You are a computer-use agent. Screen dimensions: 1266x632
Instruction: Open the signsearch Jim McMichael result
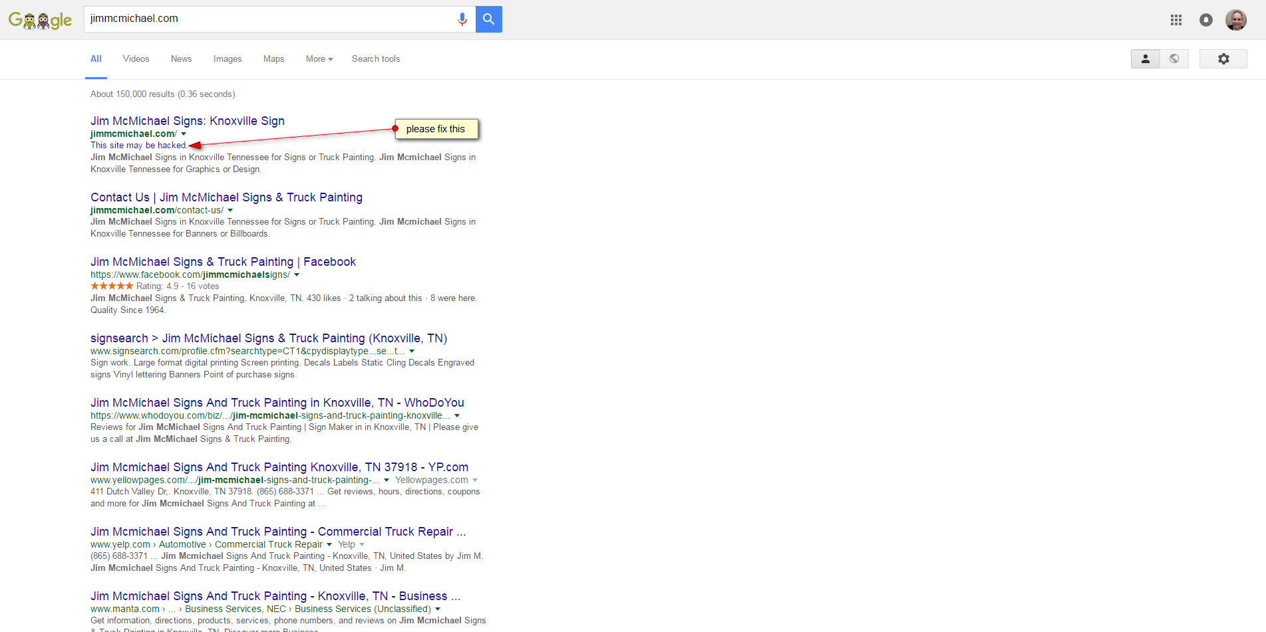[269, 338]
